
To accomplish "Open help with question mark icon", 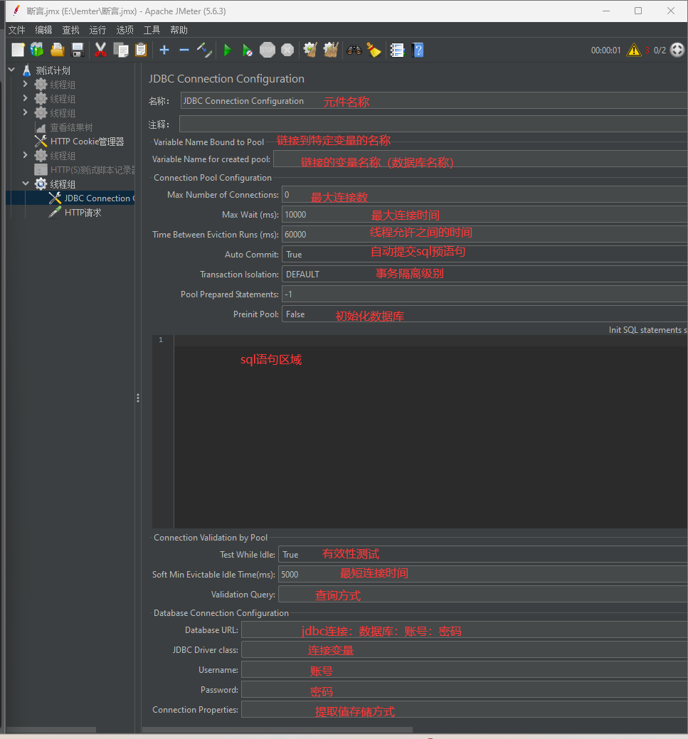I will [418, 50].
